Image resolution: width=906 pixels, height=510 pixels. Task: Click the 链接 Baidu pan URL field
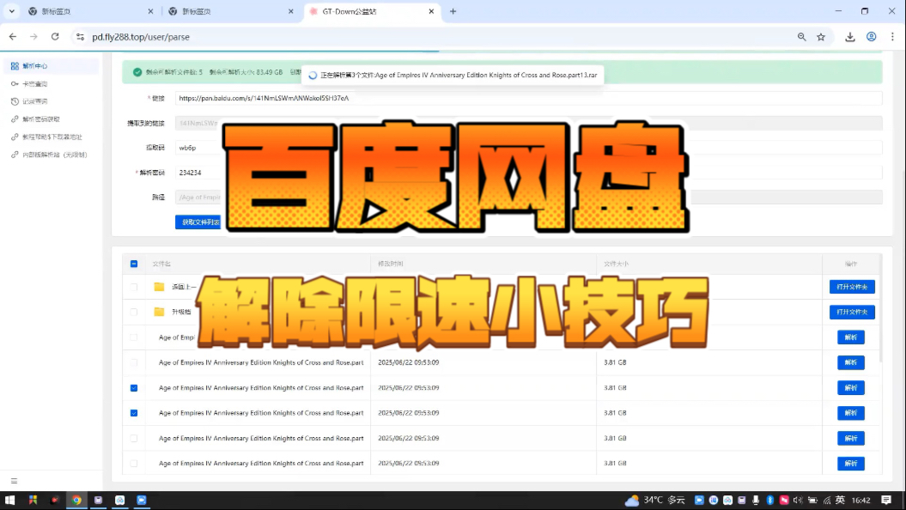(528, 98)
